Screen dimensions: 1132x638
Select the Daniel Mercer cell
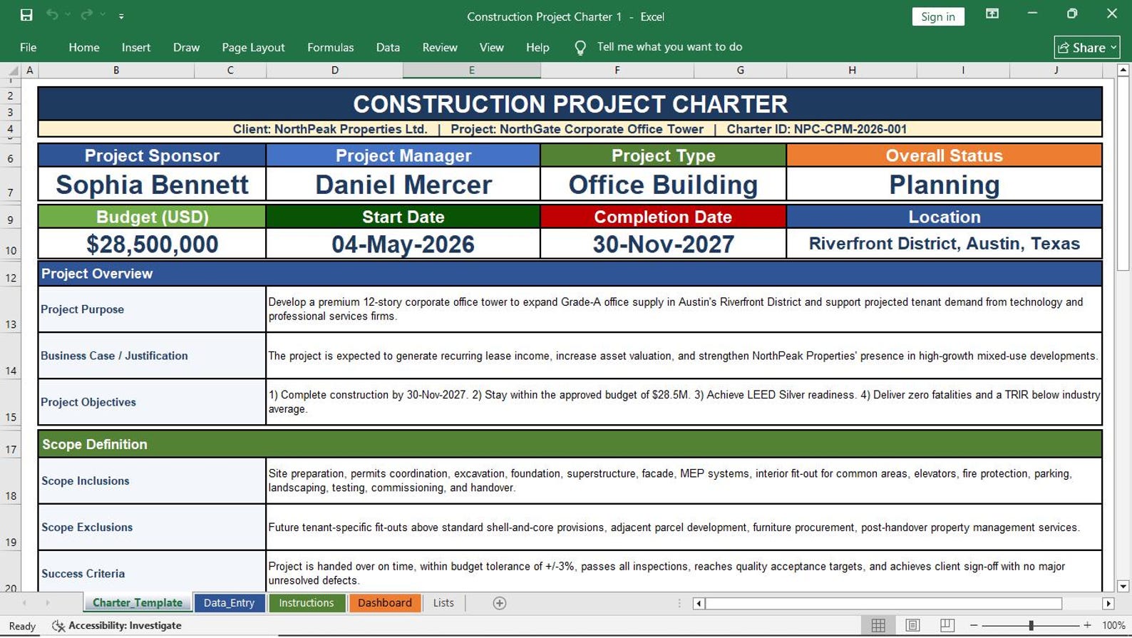click(403, 185)
